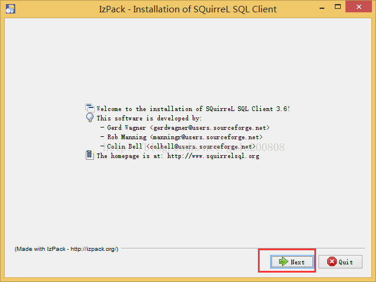Maximize the installer window
The height and width of the screenshot is (282, 376).
(x=338, y=6)
